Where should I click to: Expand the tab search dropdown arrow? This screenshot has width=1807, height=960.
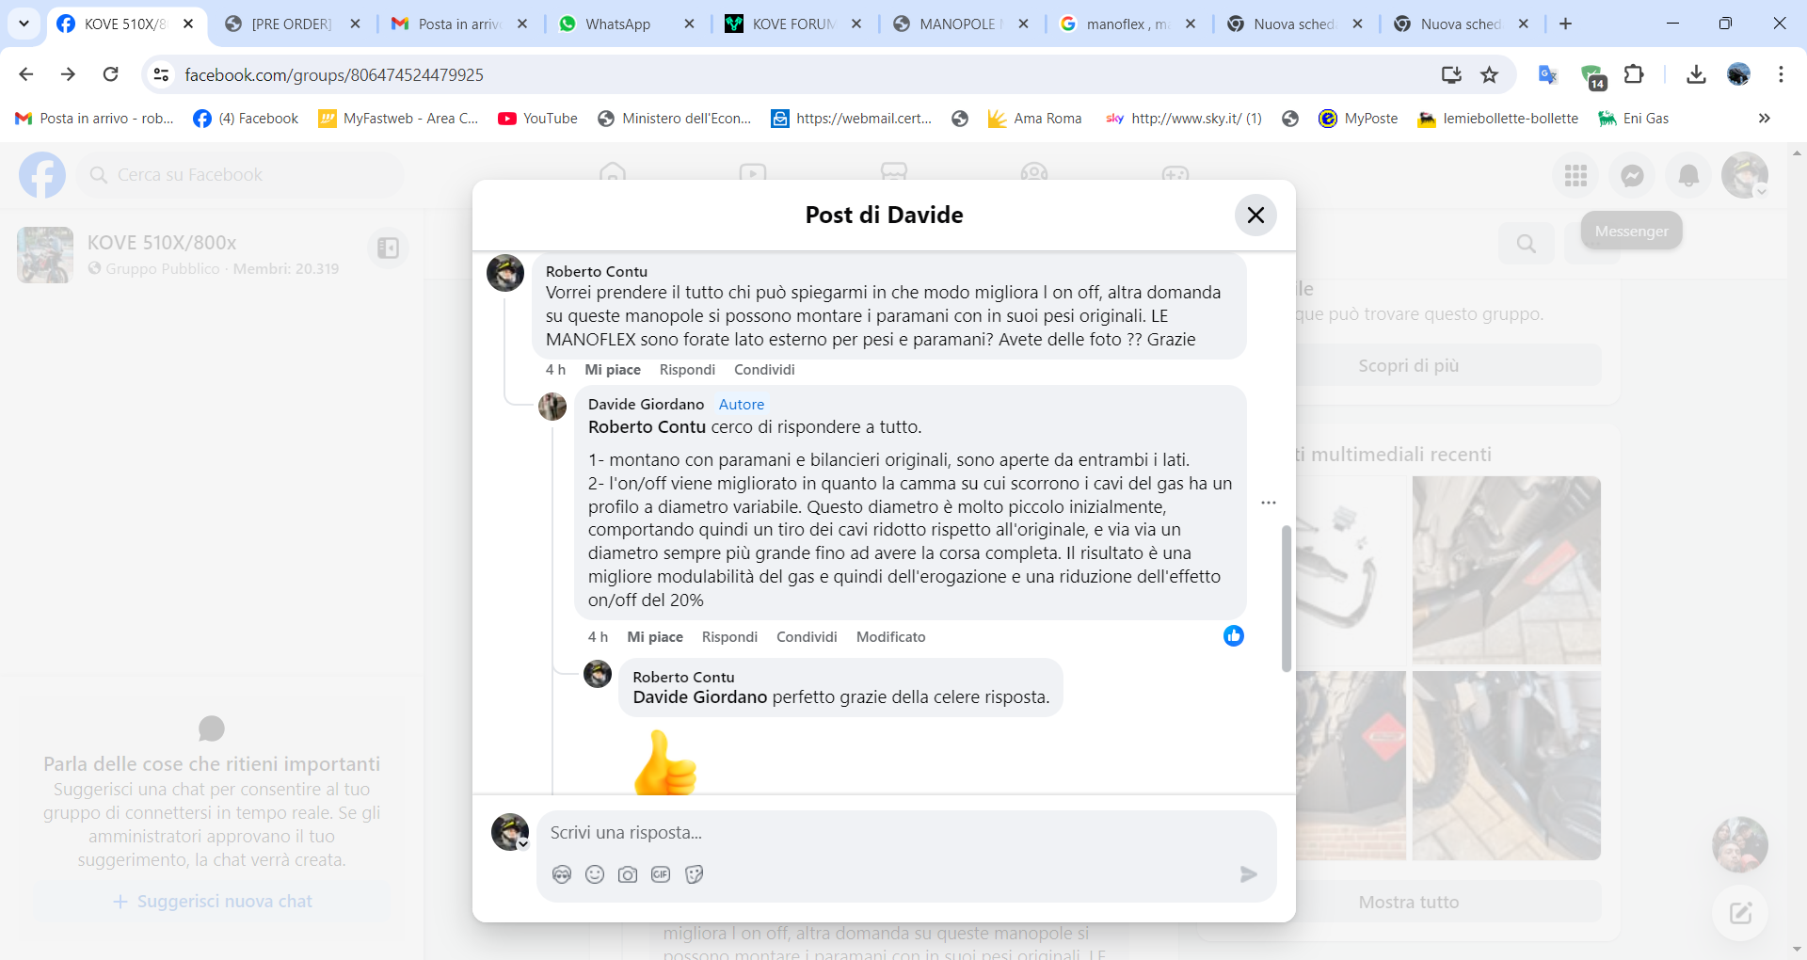click(x=24, y=24)
